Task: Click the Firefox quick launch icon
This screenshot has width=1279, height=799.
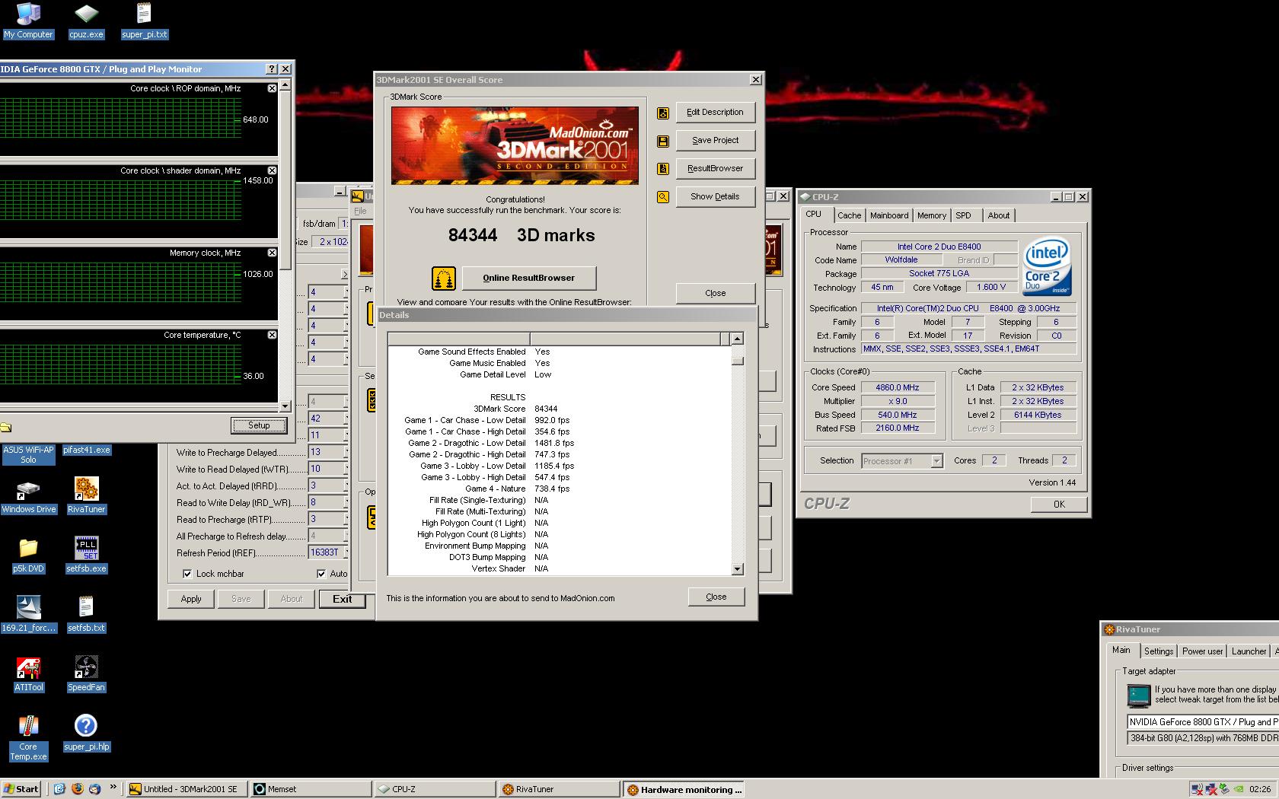Action: point(77,789)
